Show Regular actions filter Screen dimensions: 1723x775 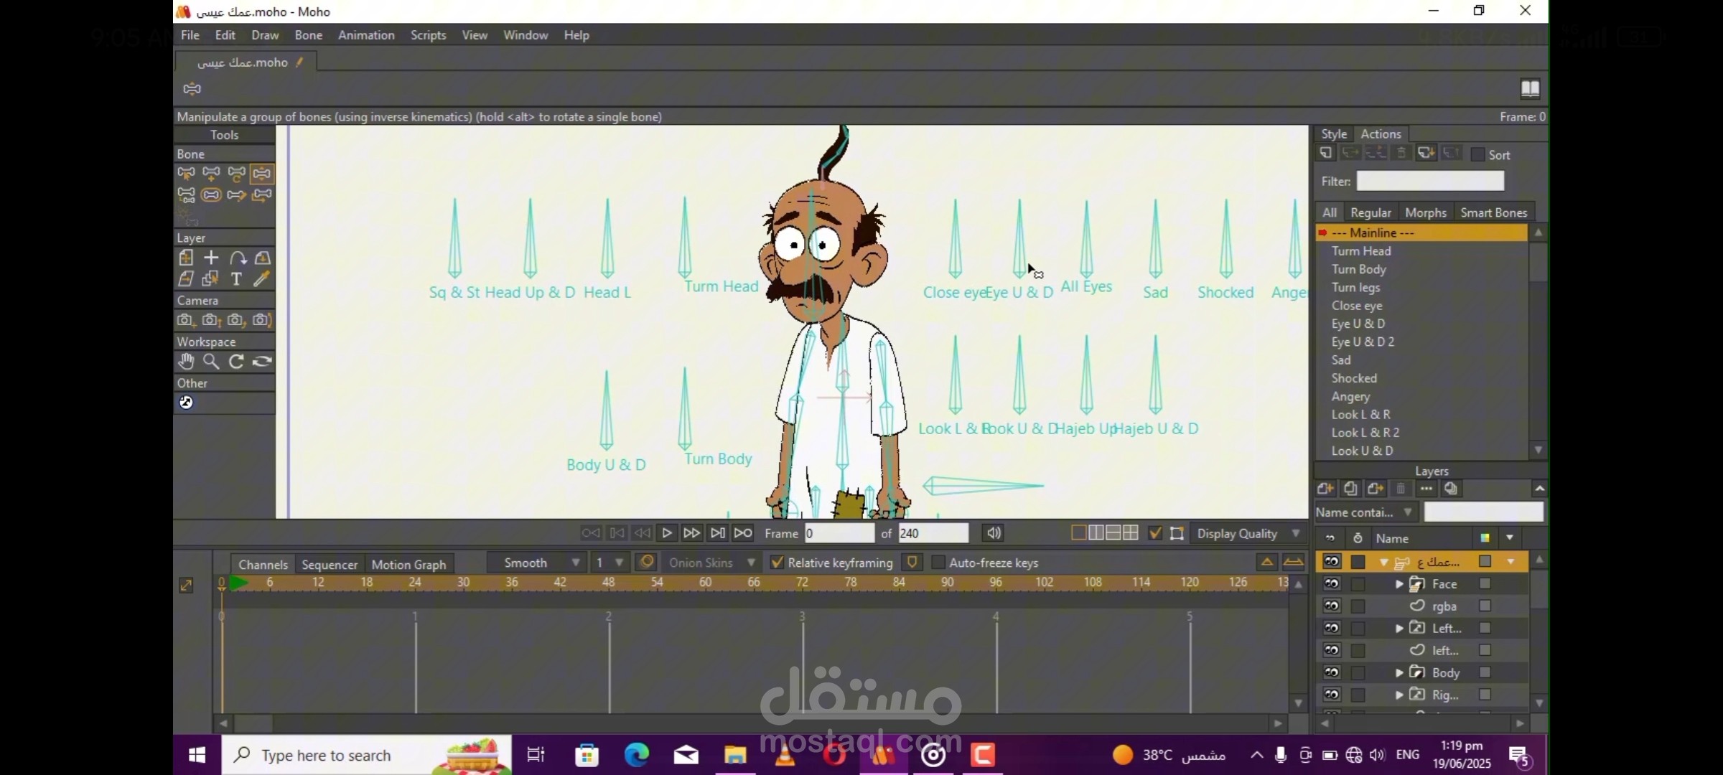[x=1370, y=212]
